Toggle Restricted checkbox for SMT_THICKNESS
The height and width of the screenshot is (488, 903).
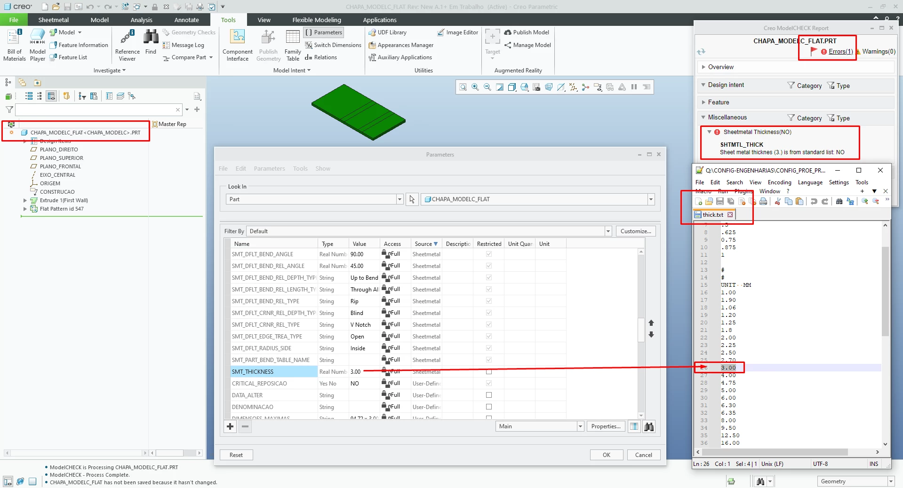[489, 372]
